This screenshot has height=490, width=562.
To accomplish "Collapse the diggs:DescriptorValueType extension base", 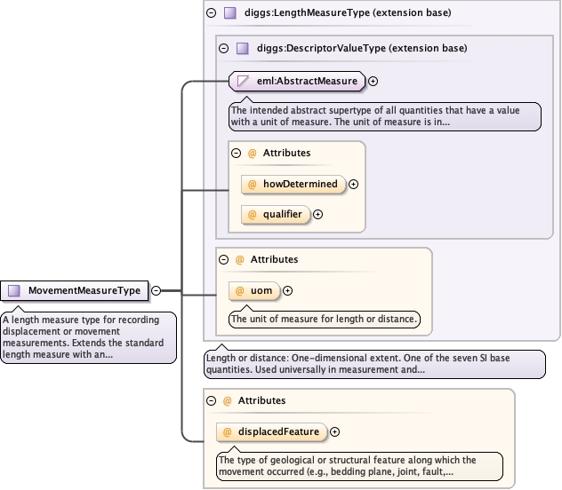I will [x=223, y=48].
